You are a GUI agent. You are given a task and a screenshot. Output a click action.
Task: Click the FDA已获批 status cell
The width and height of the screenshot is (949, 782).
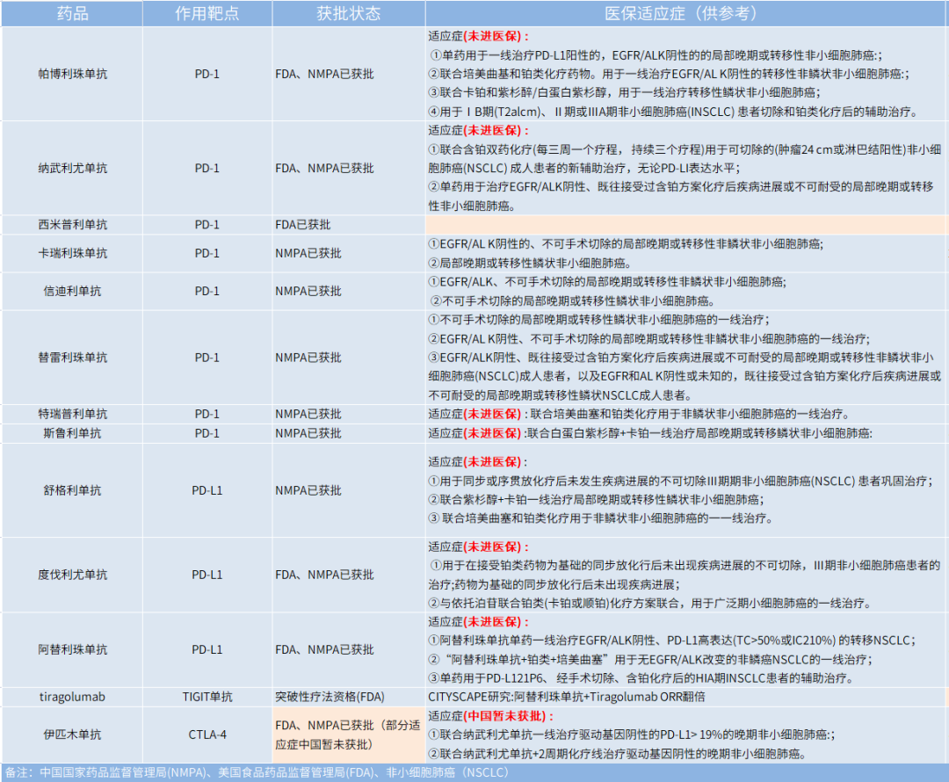pos(349,225)
